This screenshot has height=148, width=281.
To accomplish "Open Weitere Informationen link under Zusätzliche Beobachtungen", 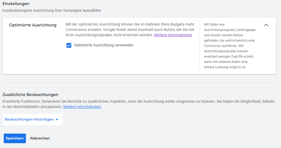I will click(82, 107).
